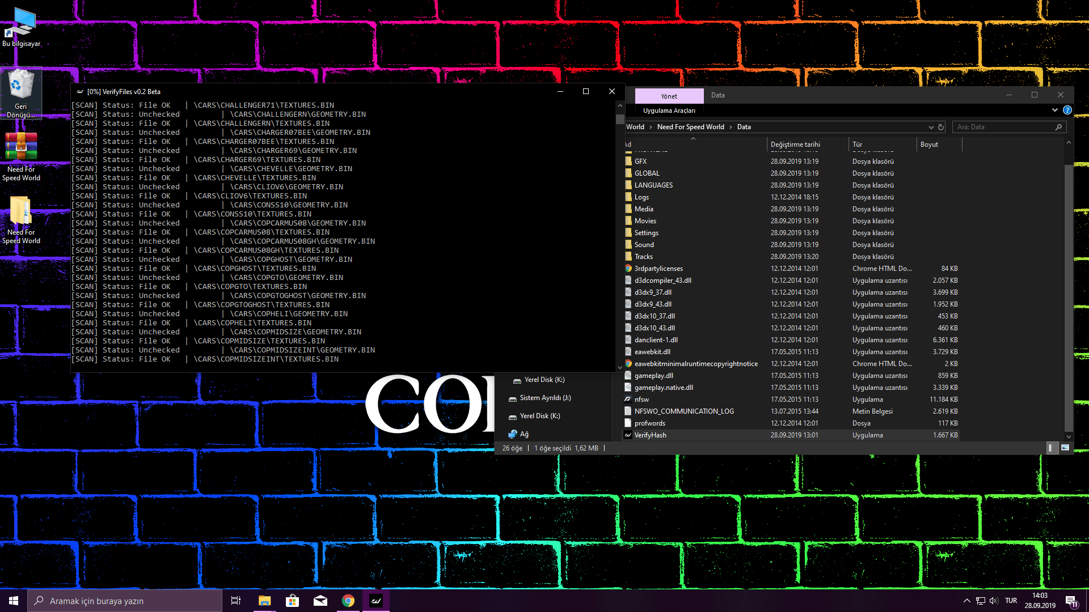Image resolution: width=1089 pixels, height=612 pixels.
Task: Sort by Değiştirme tarihi column
Action: [x=808, y=144]
